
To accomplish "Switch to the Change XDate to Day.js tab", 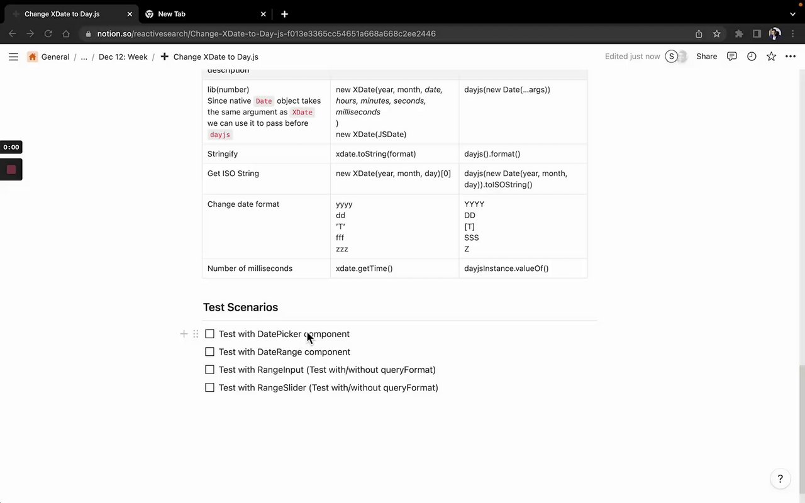I will click(x=69, y=14).
